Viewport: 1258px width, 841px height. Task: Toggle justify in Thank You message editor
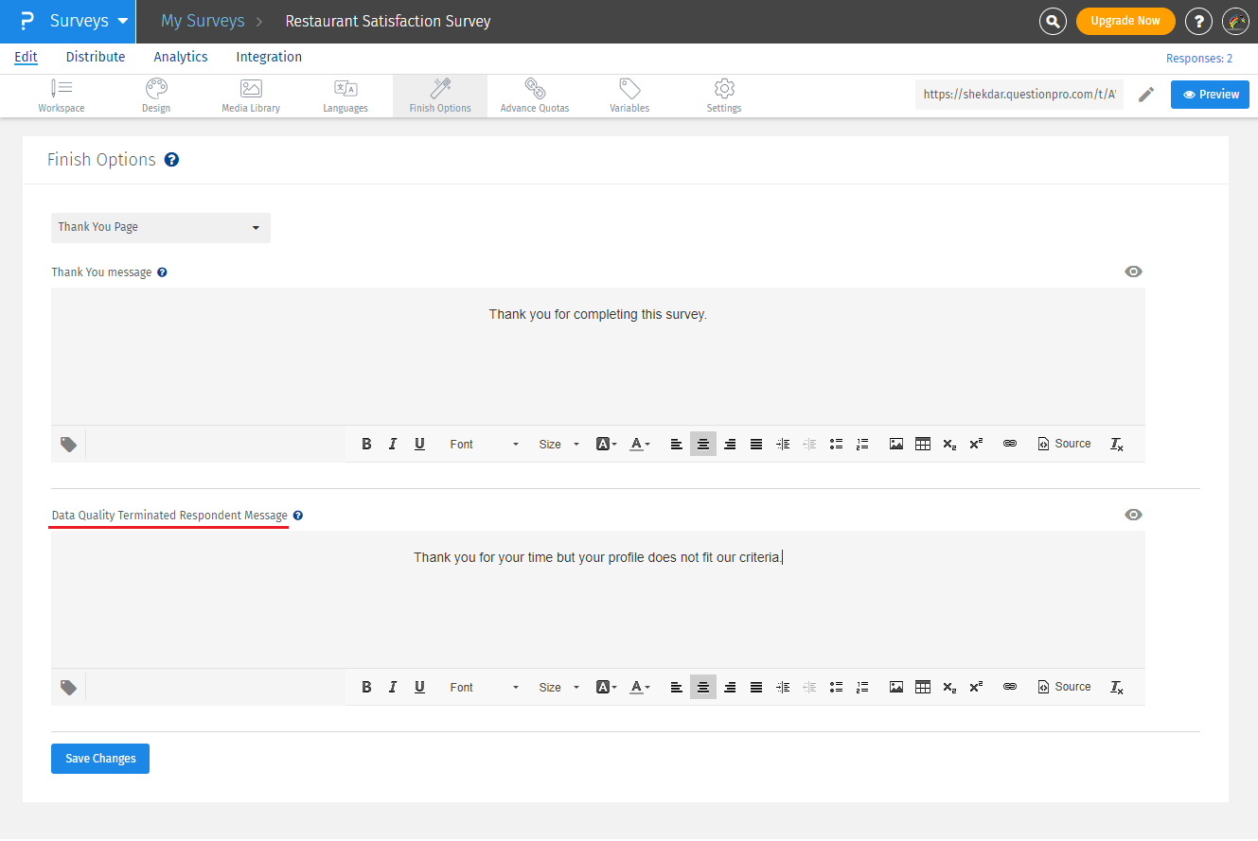click(x=756, y=444)
